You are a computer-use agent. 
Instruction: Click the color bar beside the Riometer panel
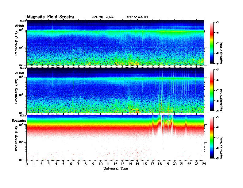[x=212, y=138]
